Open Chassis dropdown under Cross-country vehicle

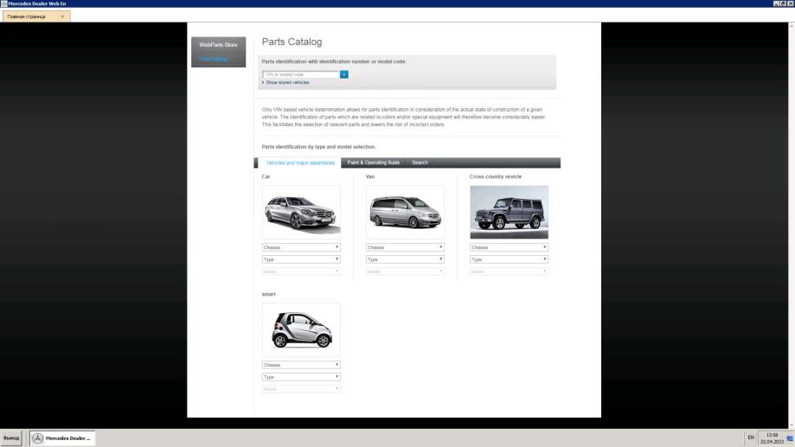click(x=509, y=247)
